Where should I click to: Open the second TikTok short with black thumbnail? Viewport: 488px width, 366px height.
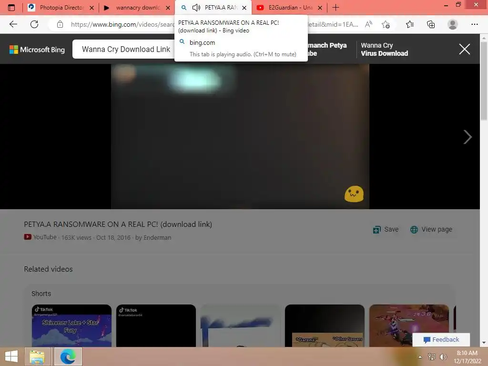156,325
